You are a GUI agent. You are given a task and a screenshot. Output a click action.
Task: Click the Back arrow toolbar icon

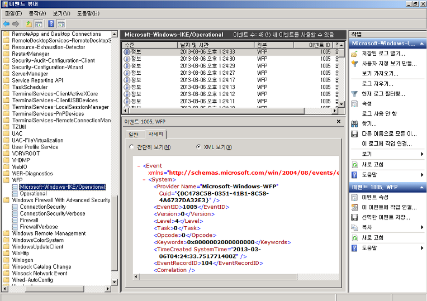tap(6, 24)
